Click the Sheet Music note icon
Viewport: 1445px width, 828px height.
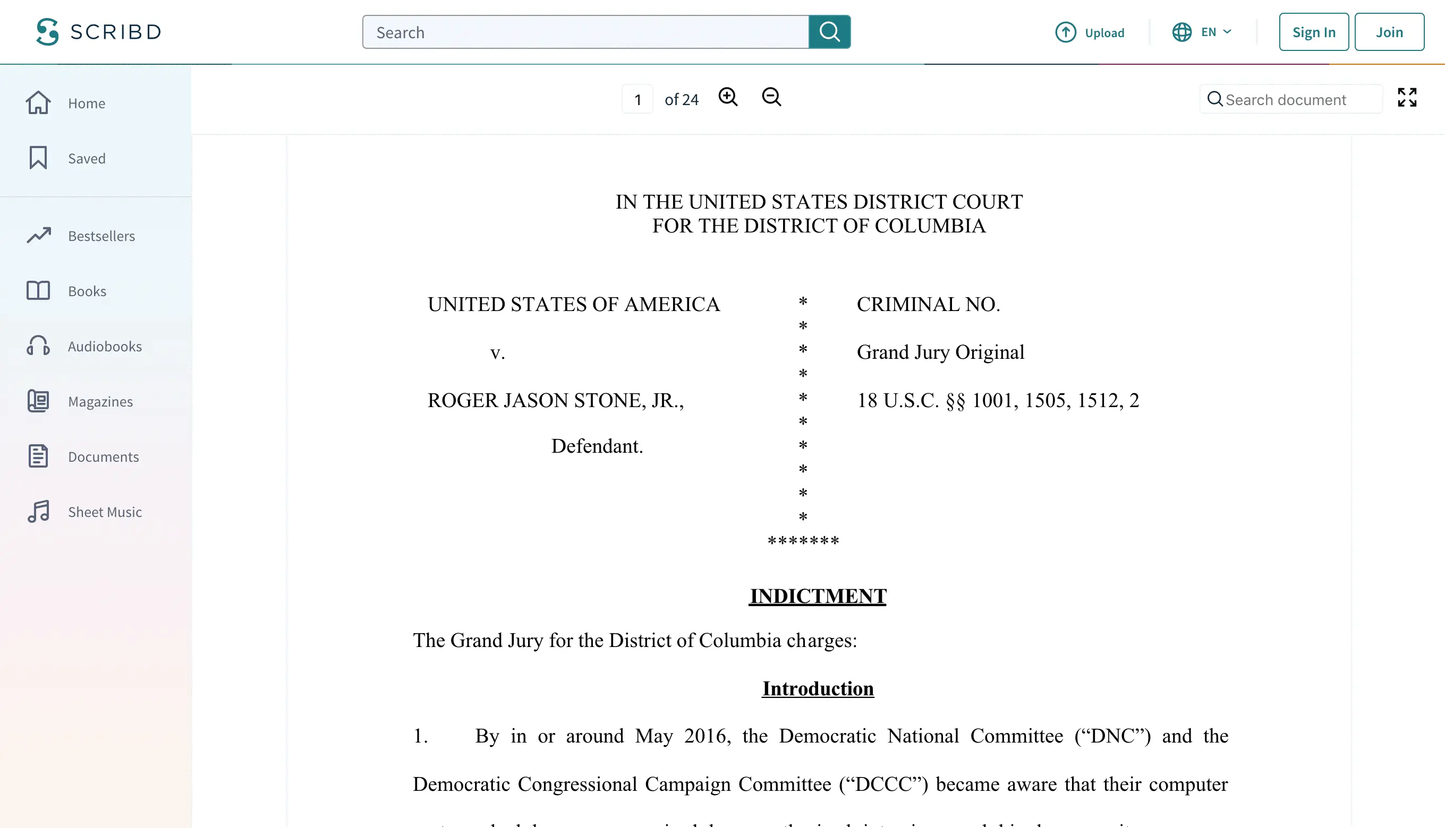tap(38, 511)
